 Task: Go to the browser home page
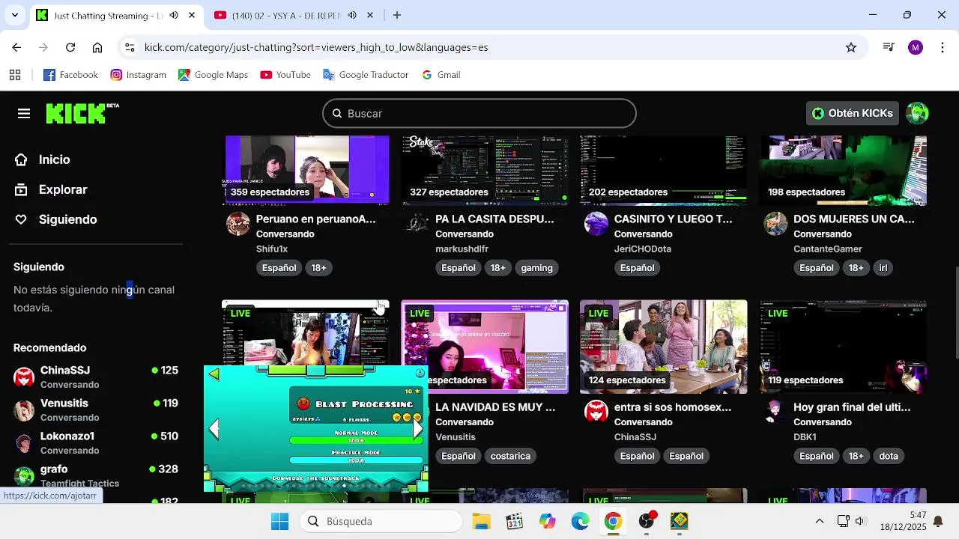[97, 47]
